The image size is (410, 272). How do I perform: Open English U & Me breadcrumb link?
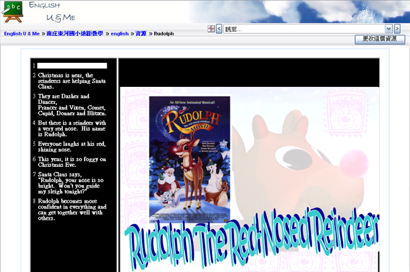tap(21, 33)
